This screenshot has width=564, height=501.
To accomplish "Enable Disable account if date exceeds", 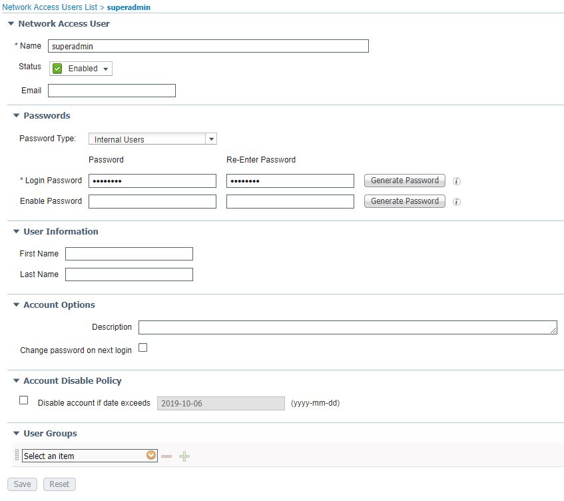I will tap(23, 400).
